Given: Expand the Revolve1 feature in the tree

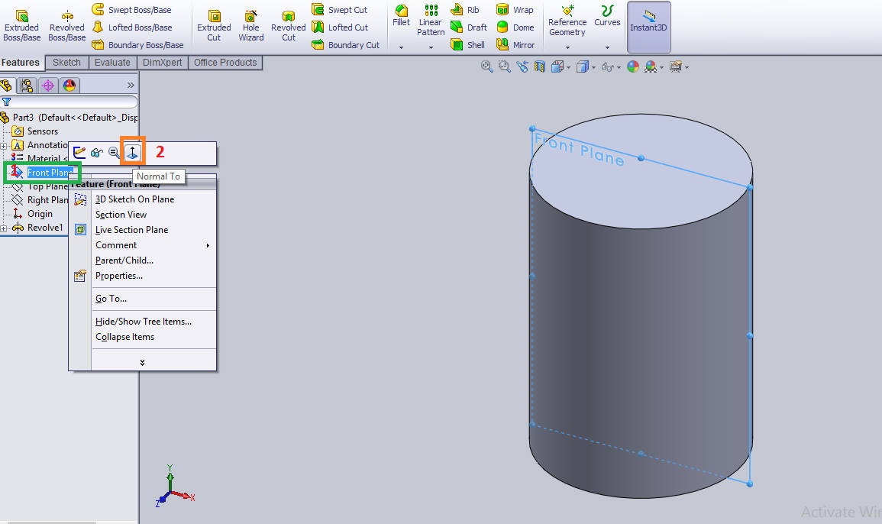Looking at the screenshot, I should click(6, 227).
